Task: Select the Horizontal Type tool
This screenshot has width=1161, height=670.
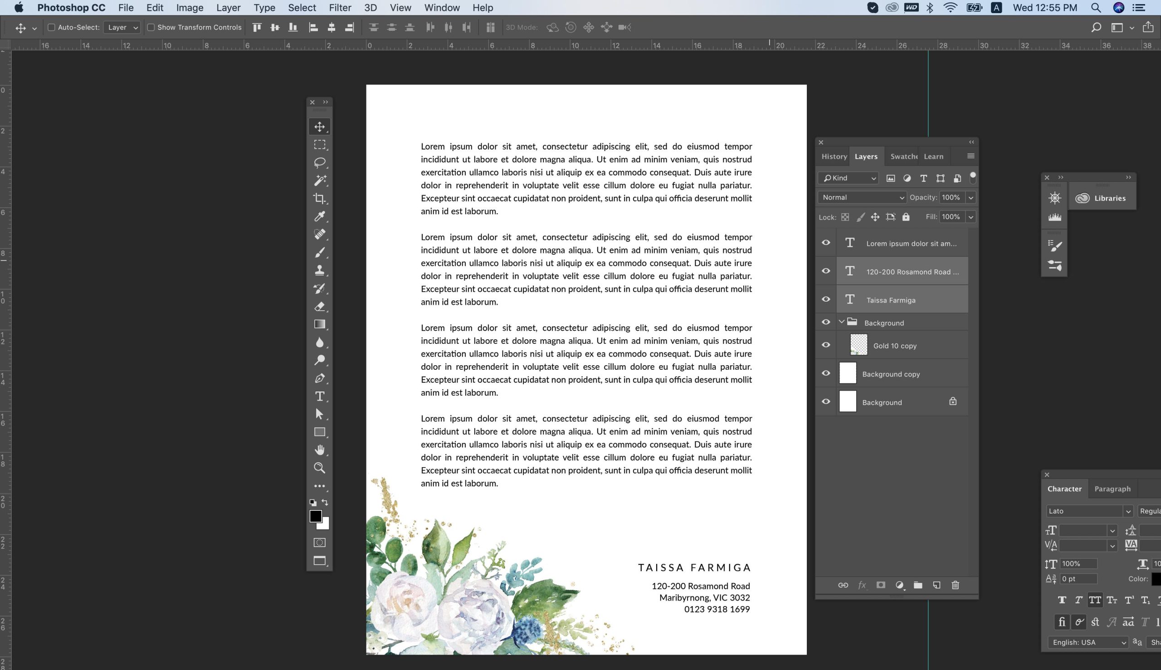Action: (319, 396)
